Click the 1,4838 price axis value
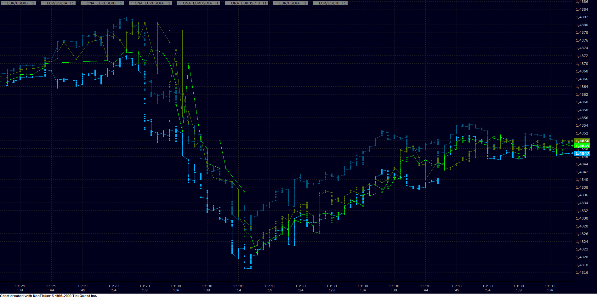Image resolution: width=597 pixels, height=298 pixels. pyautogui.click(x=582, y=187)
